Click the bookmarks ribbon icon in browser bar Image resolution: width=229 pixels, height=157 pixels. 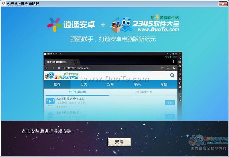coord(174,68)
